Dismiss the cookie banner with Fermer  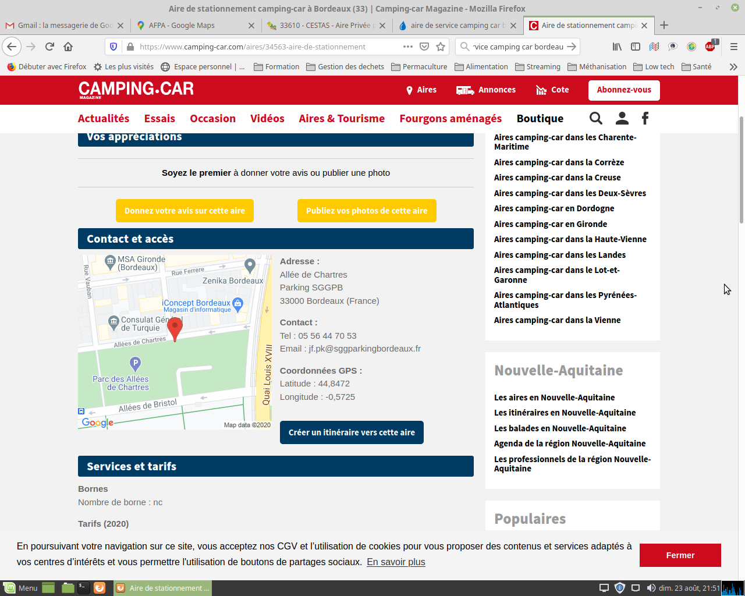pyautogui.click(x=680, y=555)
